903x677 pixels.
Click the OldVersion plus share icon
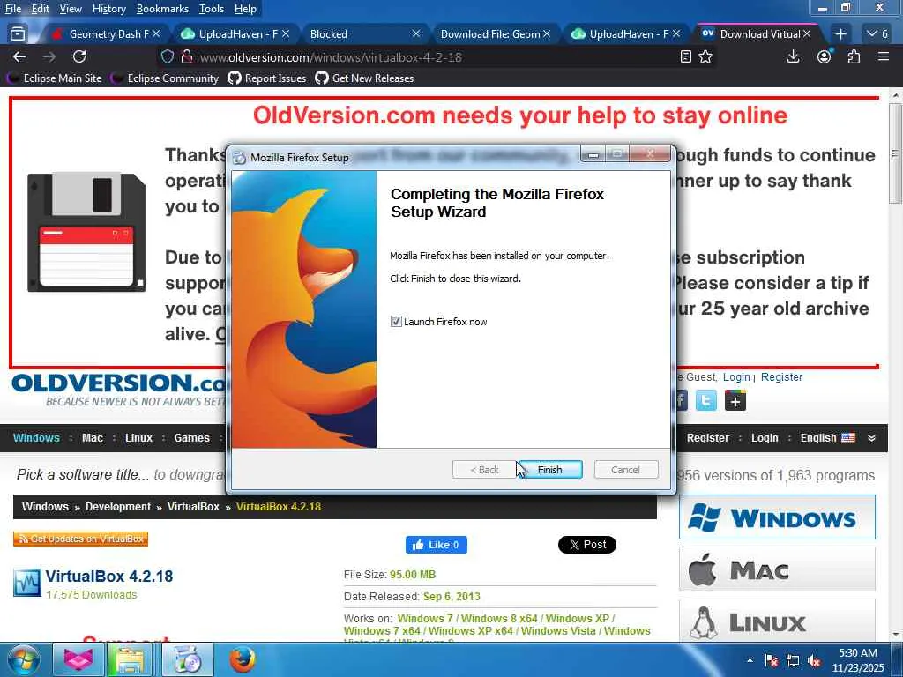(x=735, y=400)
